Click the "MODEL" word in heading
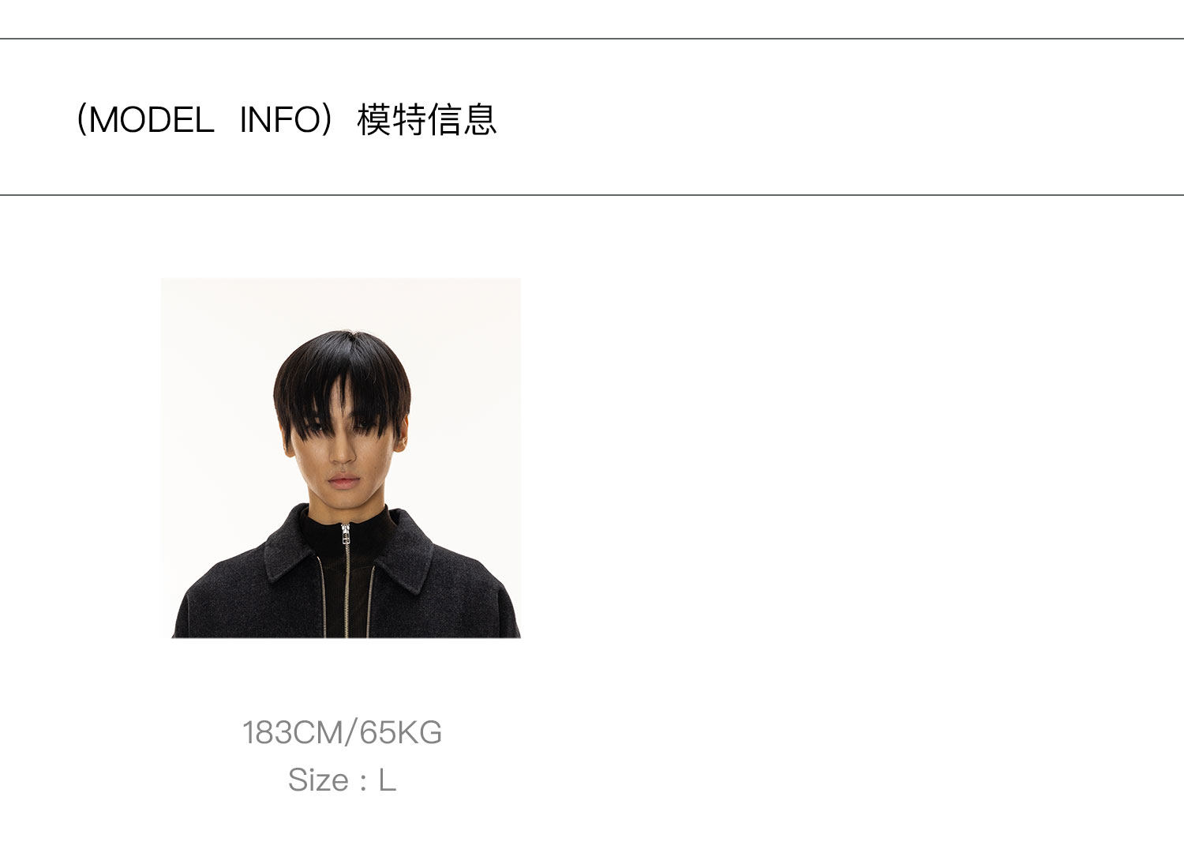Viewport: 1184px width, 842px height. tap(151, 120)
